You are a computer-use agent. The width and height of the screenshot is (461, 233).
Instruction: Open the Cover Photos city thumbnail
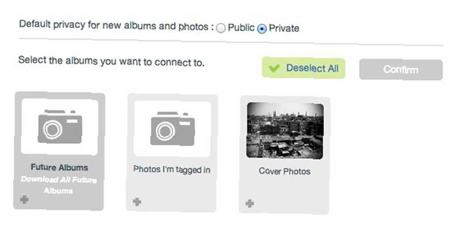tap(285, 131)
